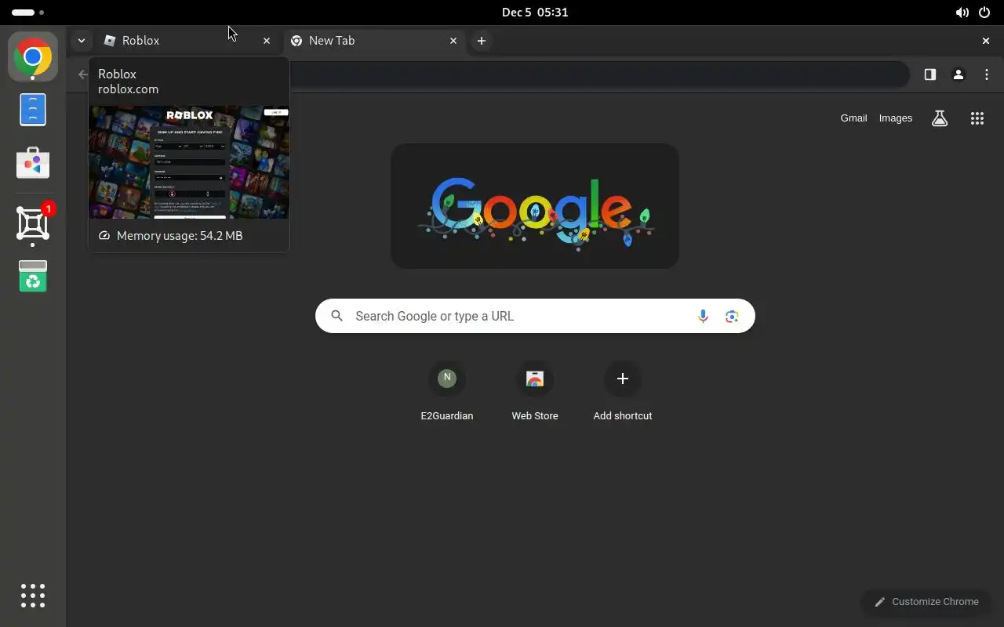Screen dimensions: 1004x627
Task: Click the Roblox tab preview thumbnail
Action: pos(189,162)
